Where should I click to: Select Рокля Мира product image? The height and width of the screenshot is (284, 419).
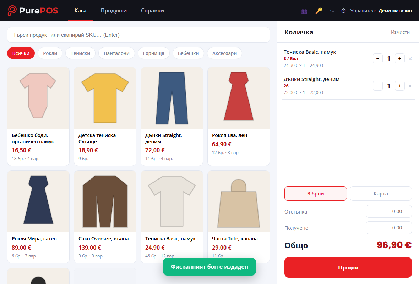(38, 201)
